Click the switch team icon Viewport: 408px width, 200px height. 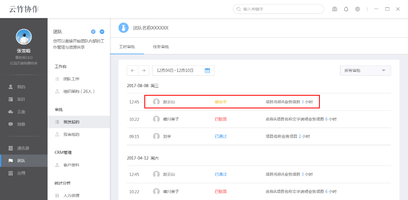coord(102,31)
